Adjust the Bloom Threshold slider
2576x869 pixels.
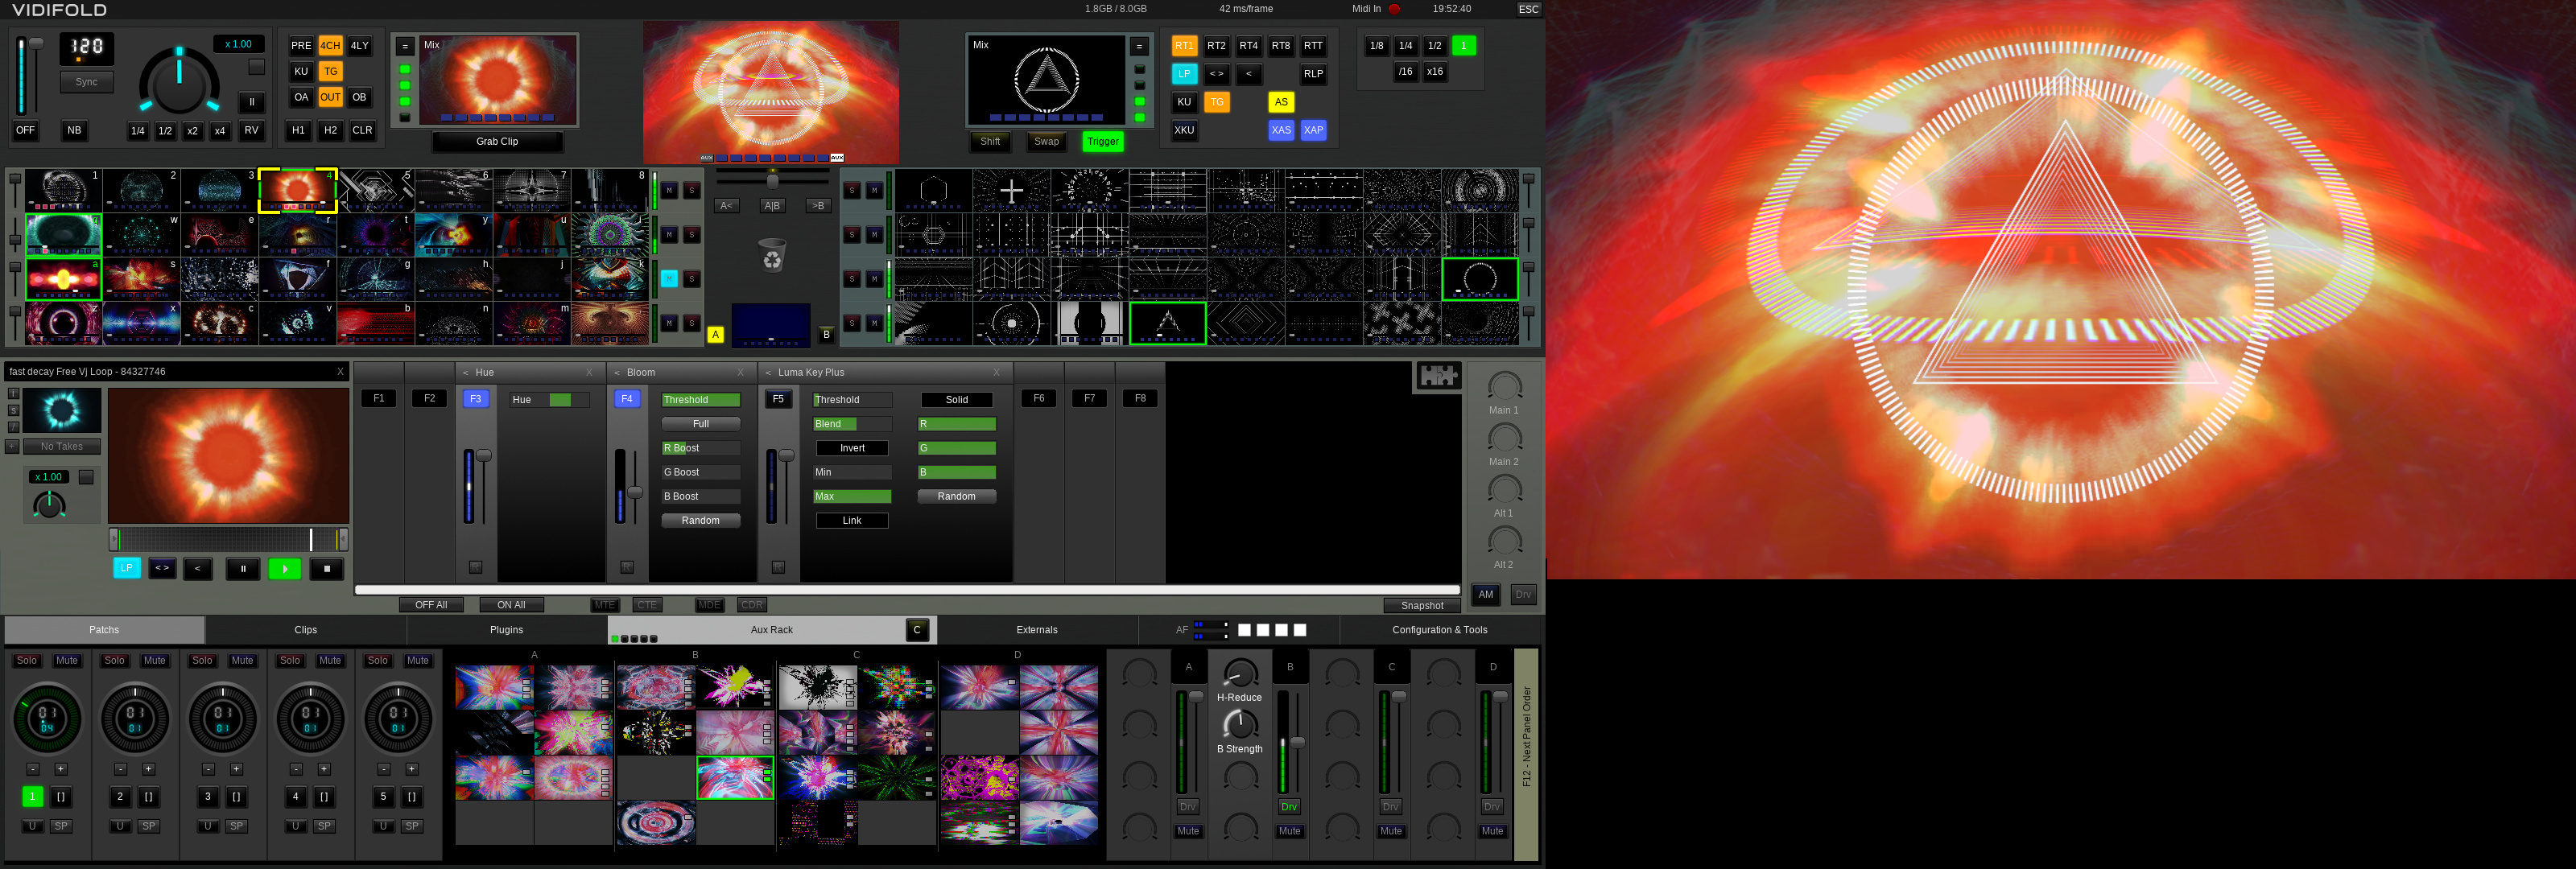701,400
